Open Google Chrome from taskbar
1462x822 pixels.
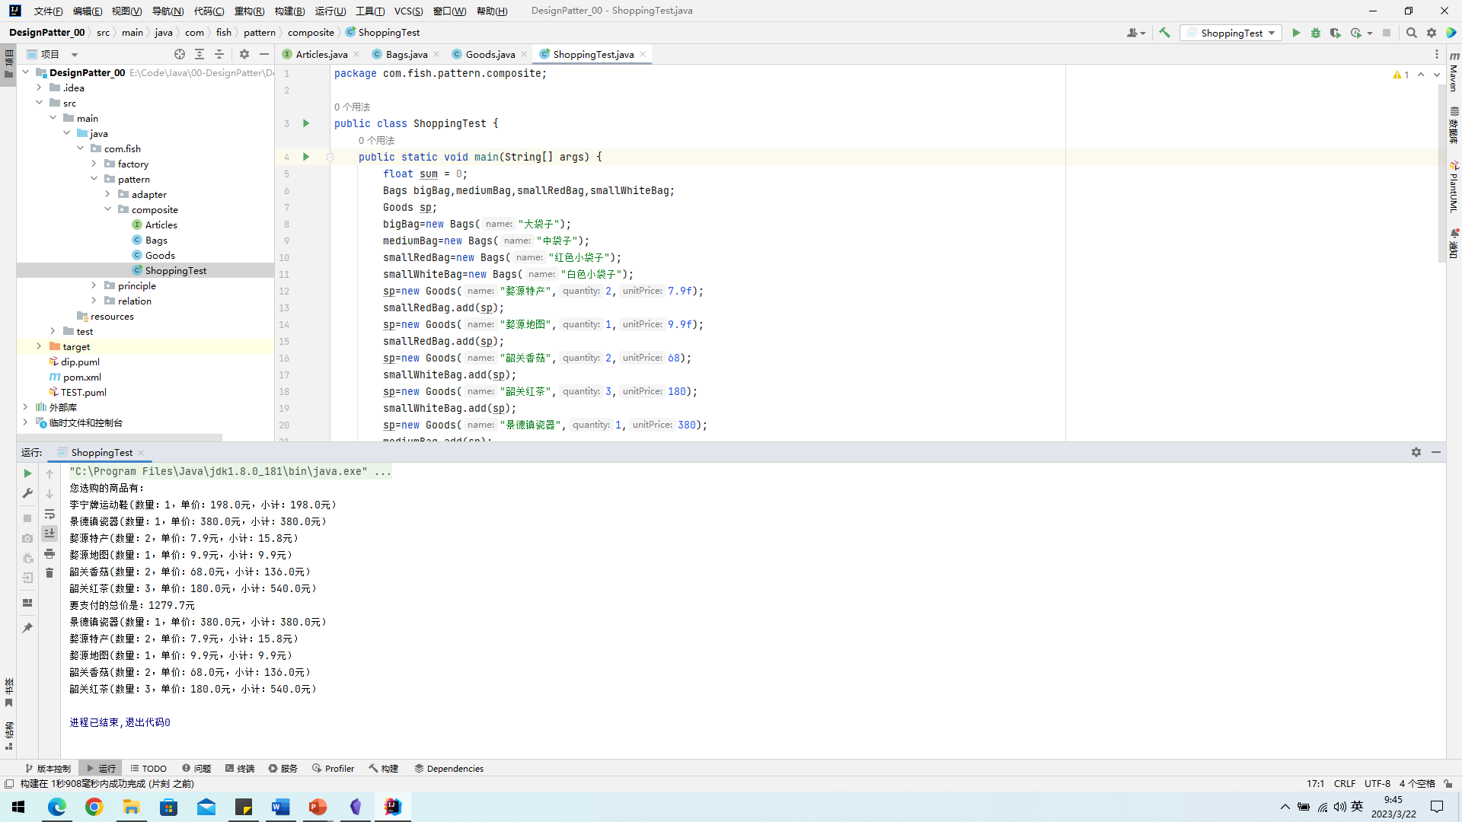point(94,807)
